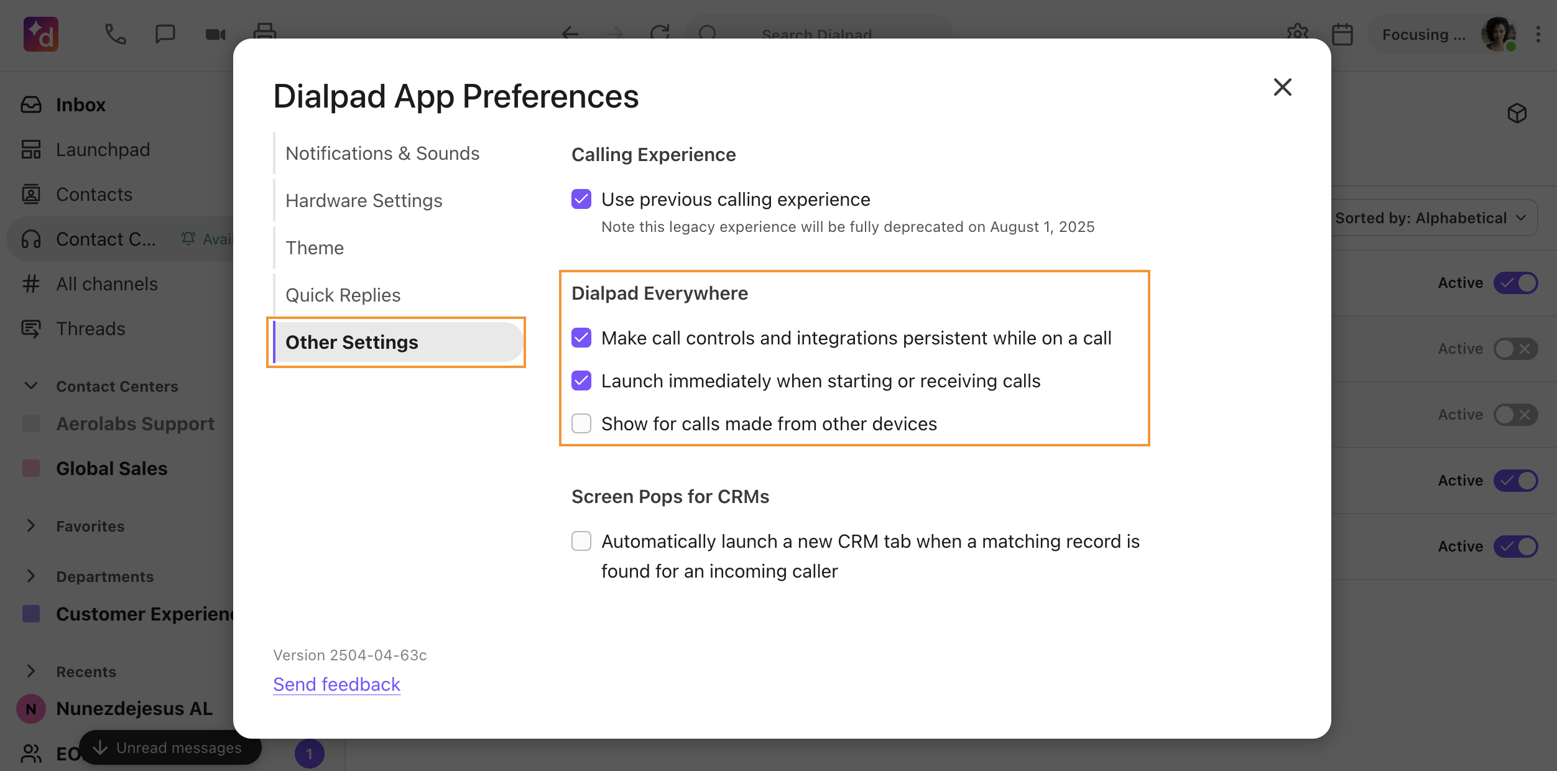1557x771 pixels.
Task: Click the Contact Center headset icon
Action: 31,239
